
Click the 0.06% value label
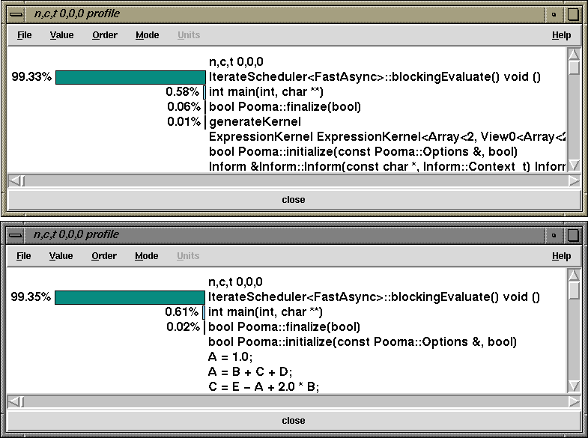(184, 107)
